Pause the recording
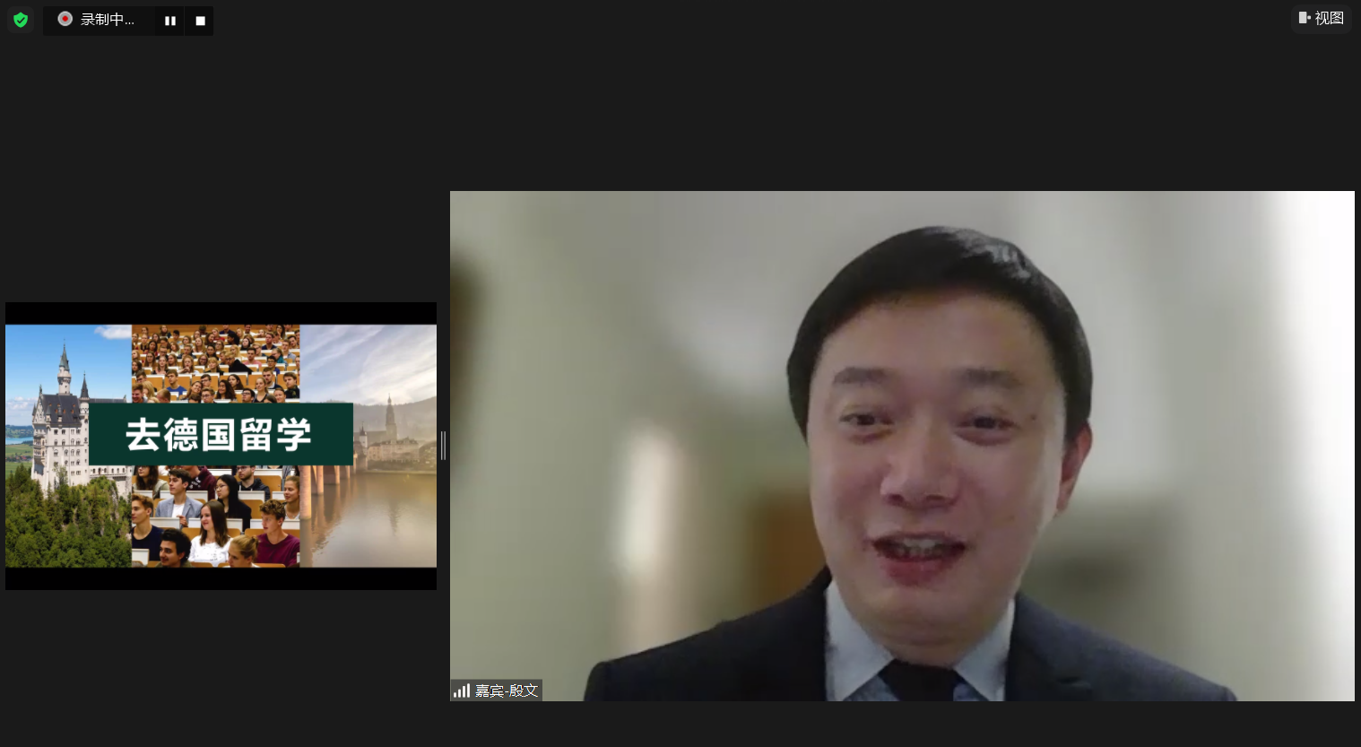Screen dimensions: 1361x747 169,21
